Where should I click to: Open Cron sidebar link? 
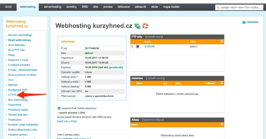pos(11,80)
